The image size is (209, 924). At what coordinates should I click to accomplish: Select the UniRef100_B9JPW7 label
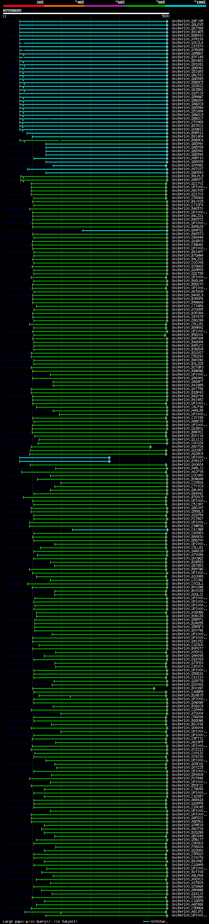click(187, 861)
